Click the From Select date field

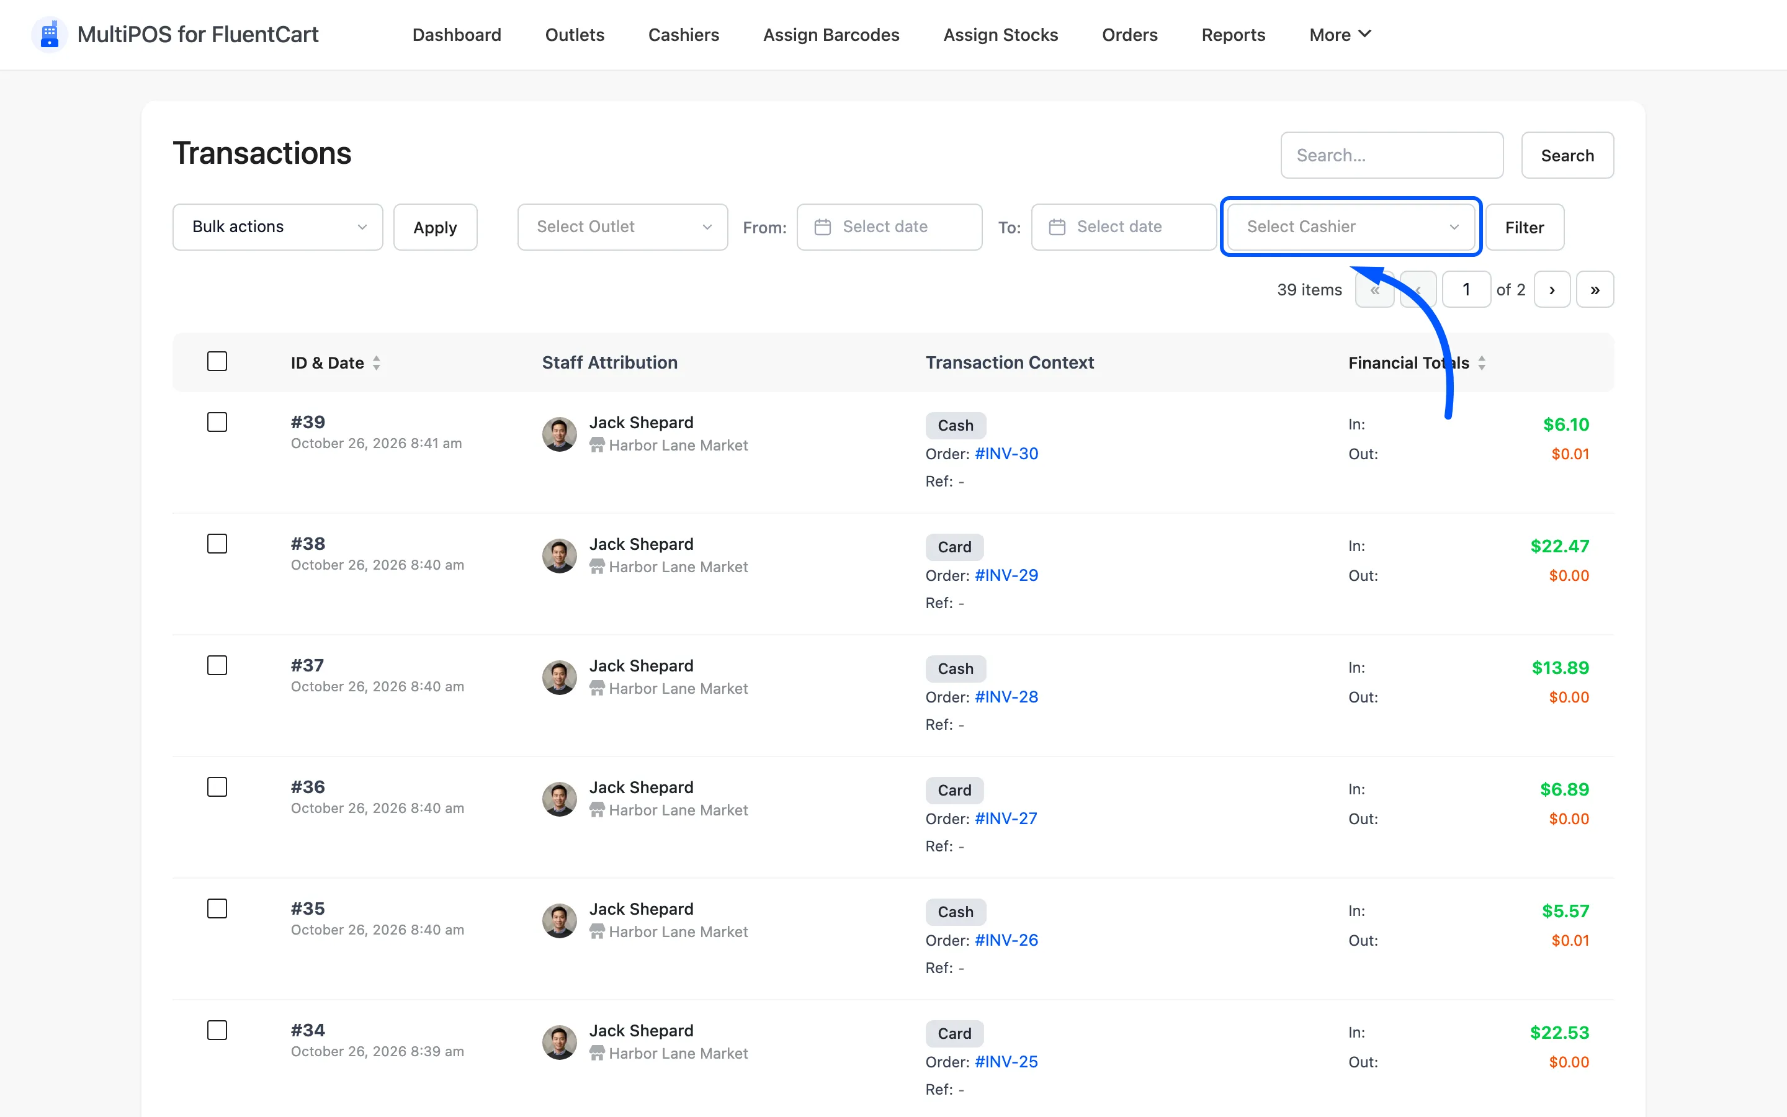coord(889,227)
